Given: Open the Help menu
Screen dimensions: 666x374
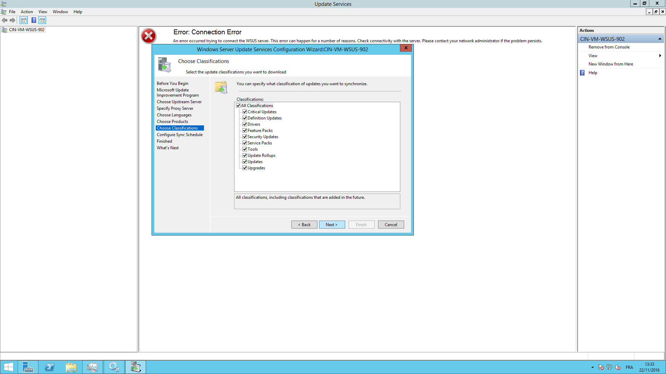Looking at the screenshot, I should (x=78, y=12).
